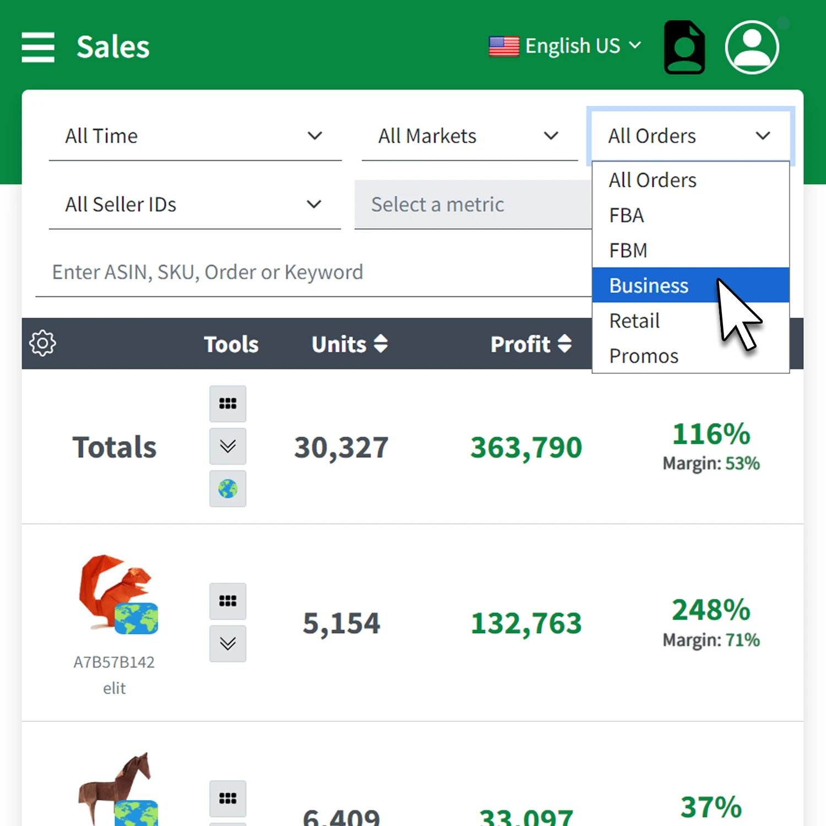Viewport: 826px width, 826px height.
Task: Expand product A7B57B142 row details
Action: [228, 644]
